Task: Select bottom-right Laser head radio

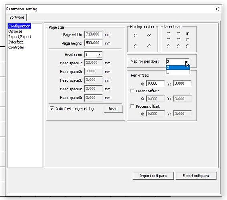Action: coord(187,46)
